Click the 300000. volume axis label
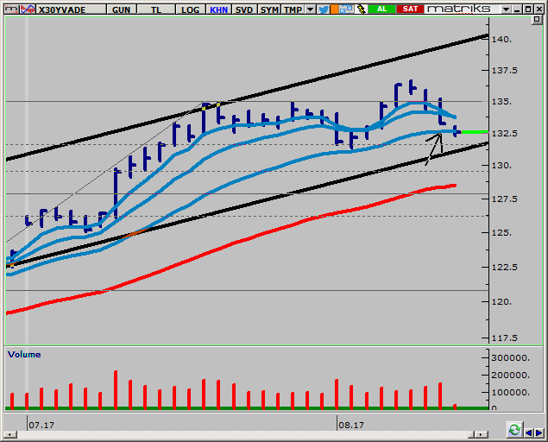 510,357
